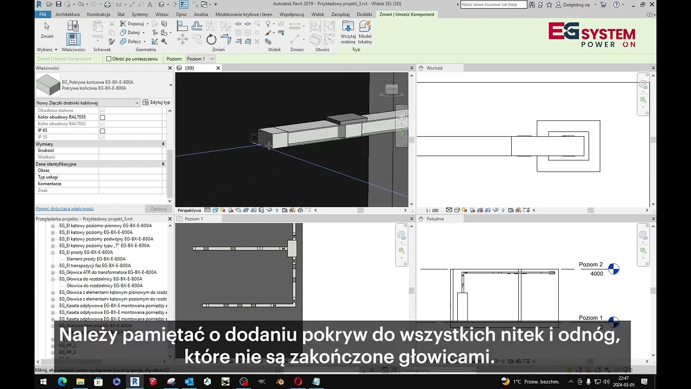691x389 pixels.
Task: Check the Kolor obudowy RAL7035 checkbox
Action: pos(103,117)
